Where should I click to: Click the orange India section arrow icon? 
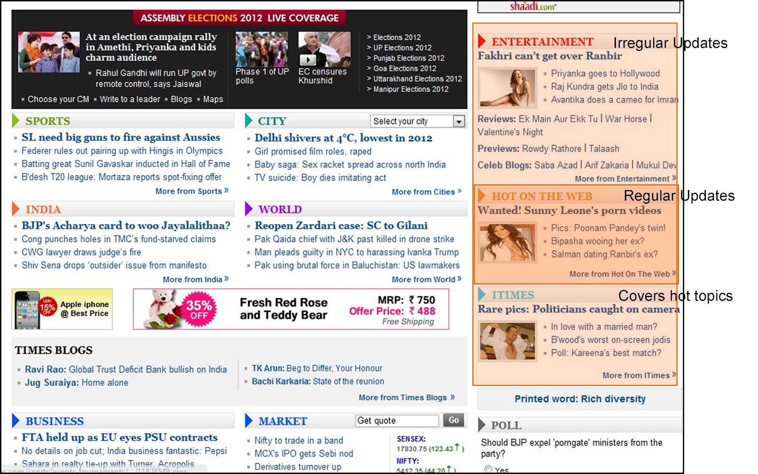pyautogui.click(x=16, y=209)
